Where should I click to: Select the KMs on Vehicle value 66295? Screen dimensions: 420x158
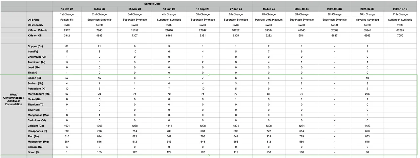pyautogui.click(x=400, y=30)
